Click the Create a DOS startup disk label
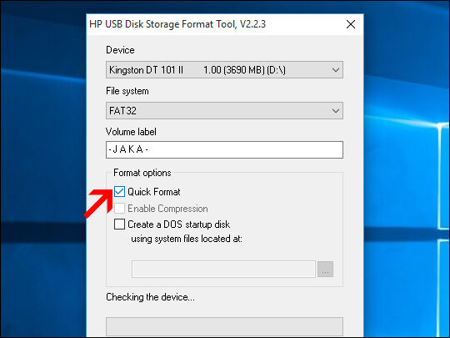The width and height of the screenshot is (450, 338). point(178,224)
